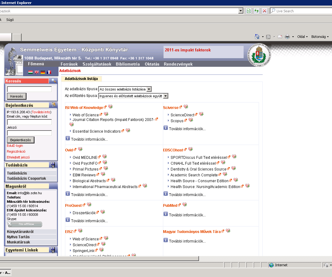Open the RSS feeds dropdown arrow
This screenshot has width=332, height=277.
tap(274, 37)
